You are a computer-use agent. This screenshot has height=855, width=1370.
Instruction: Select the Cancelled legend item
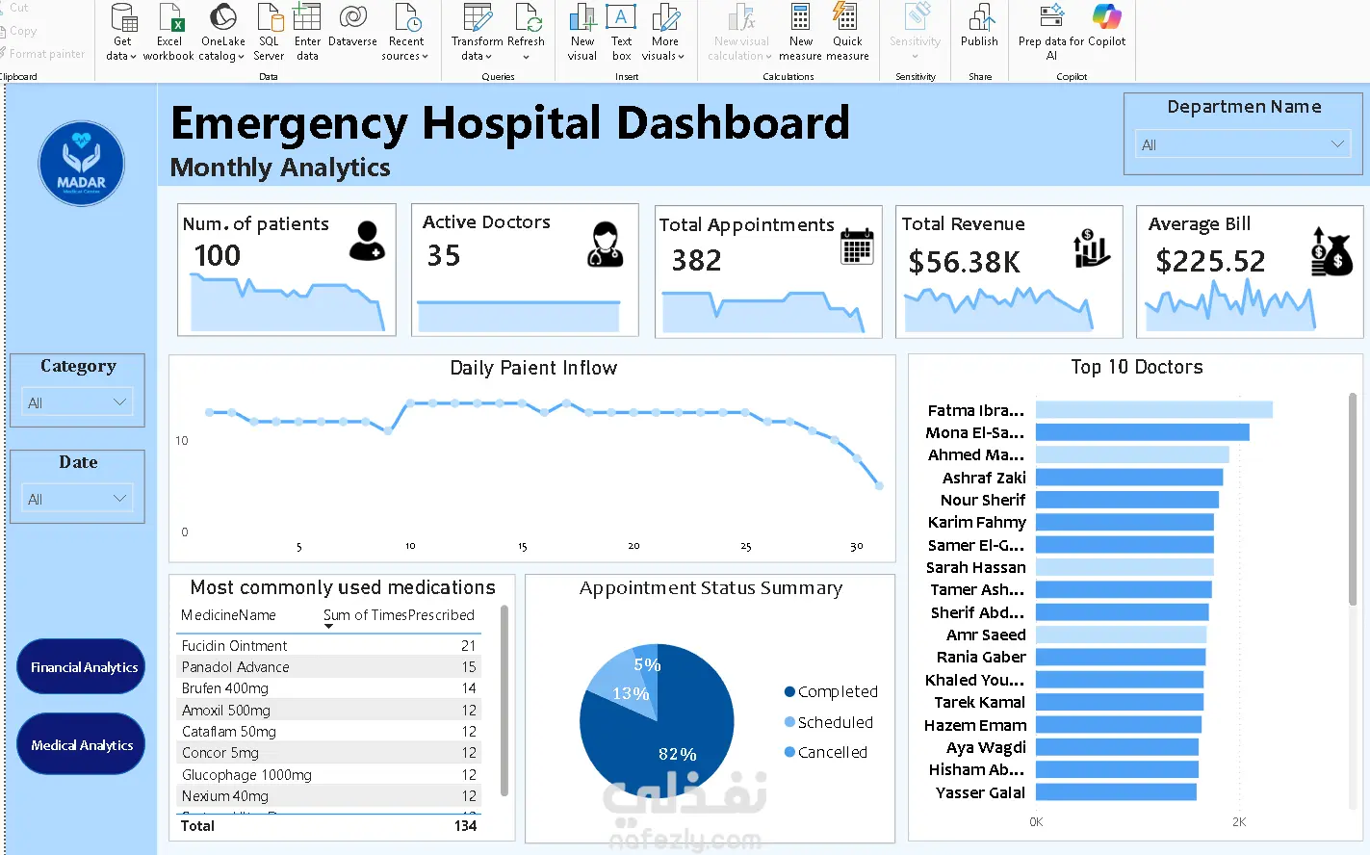pos(826,752)
